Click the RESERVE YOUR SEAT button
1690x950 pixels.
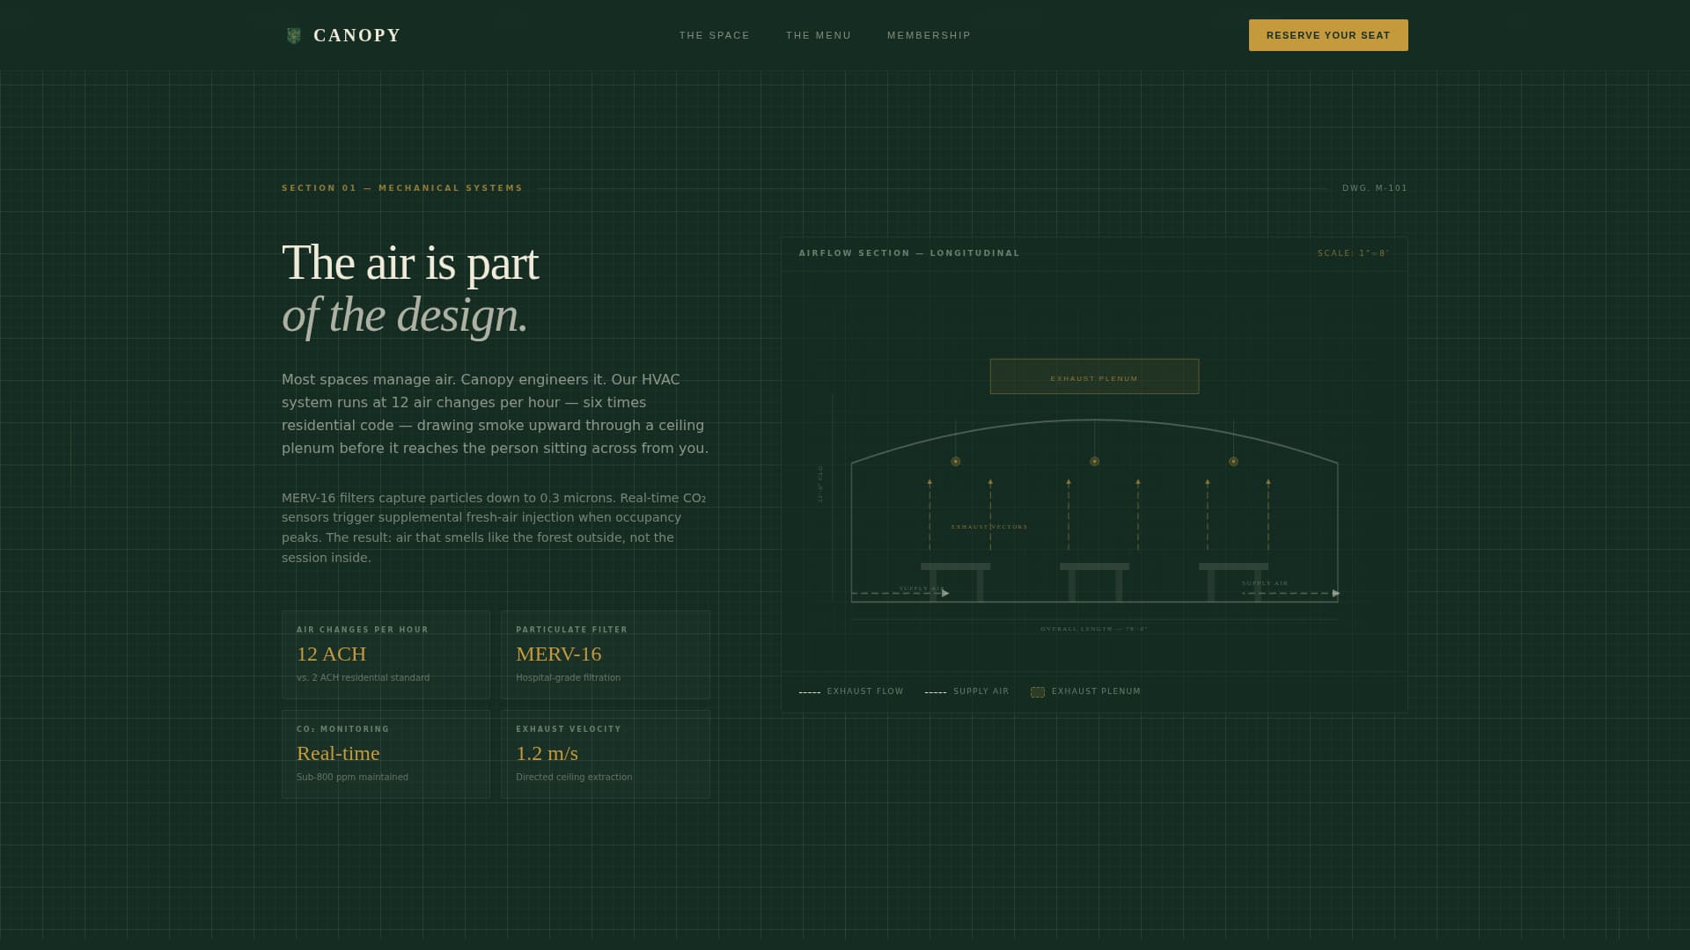[1327, 35]
